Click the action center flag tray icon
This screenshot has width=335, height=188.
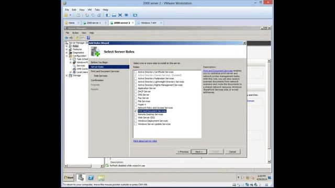[243, 178]
